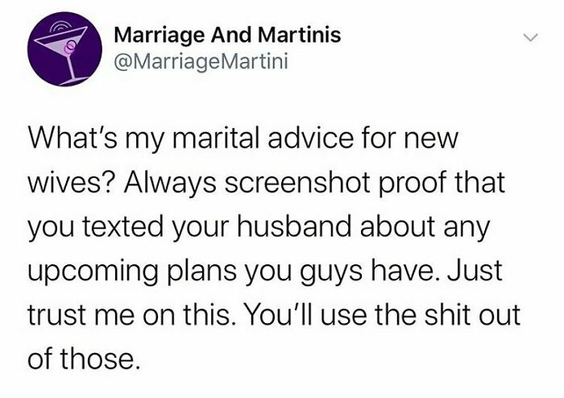564x398 pixels.
Task: Click the word "upcoming" in the tweet
Action: pyautogui.click(x=93, y=272)
